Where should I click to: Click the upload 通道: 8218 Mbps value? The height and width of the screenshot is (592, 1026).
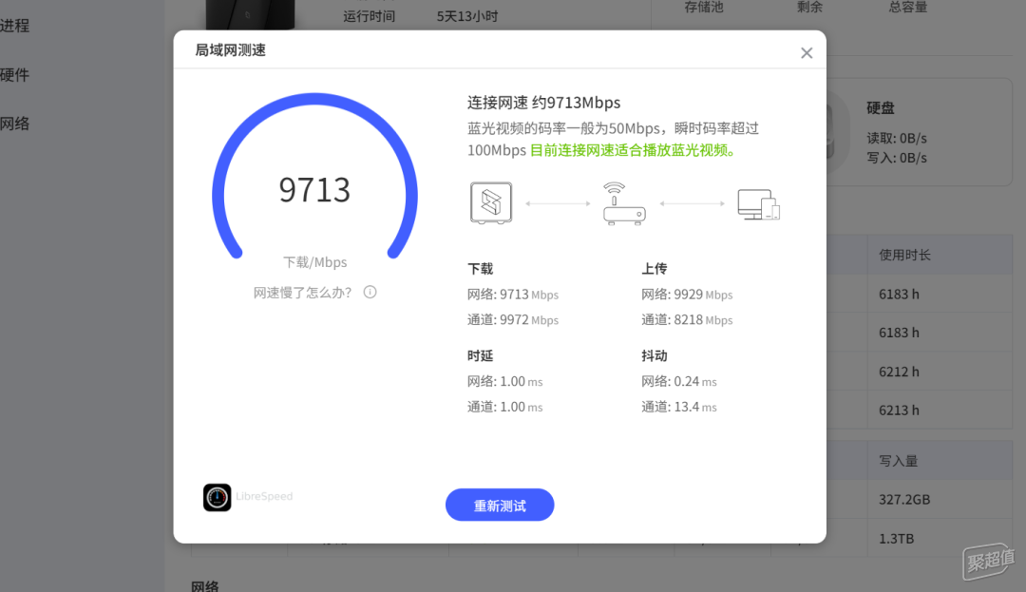[x=687, y=320]
